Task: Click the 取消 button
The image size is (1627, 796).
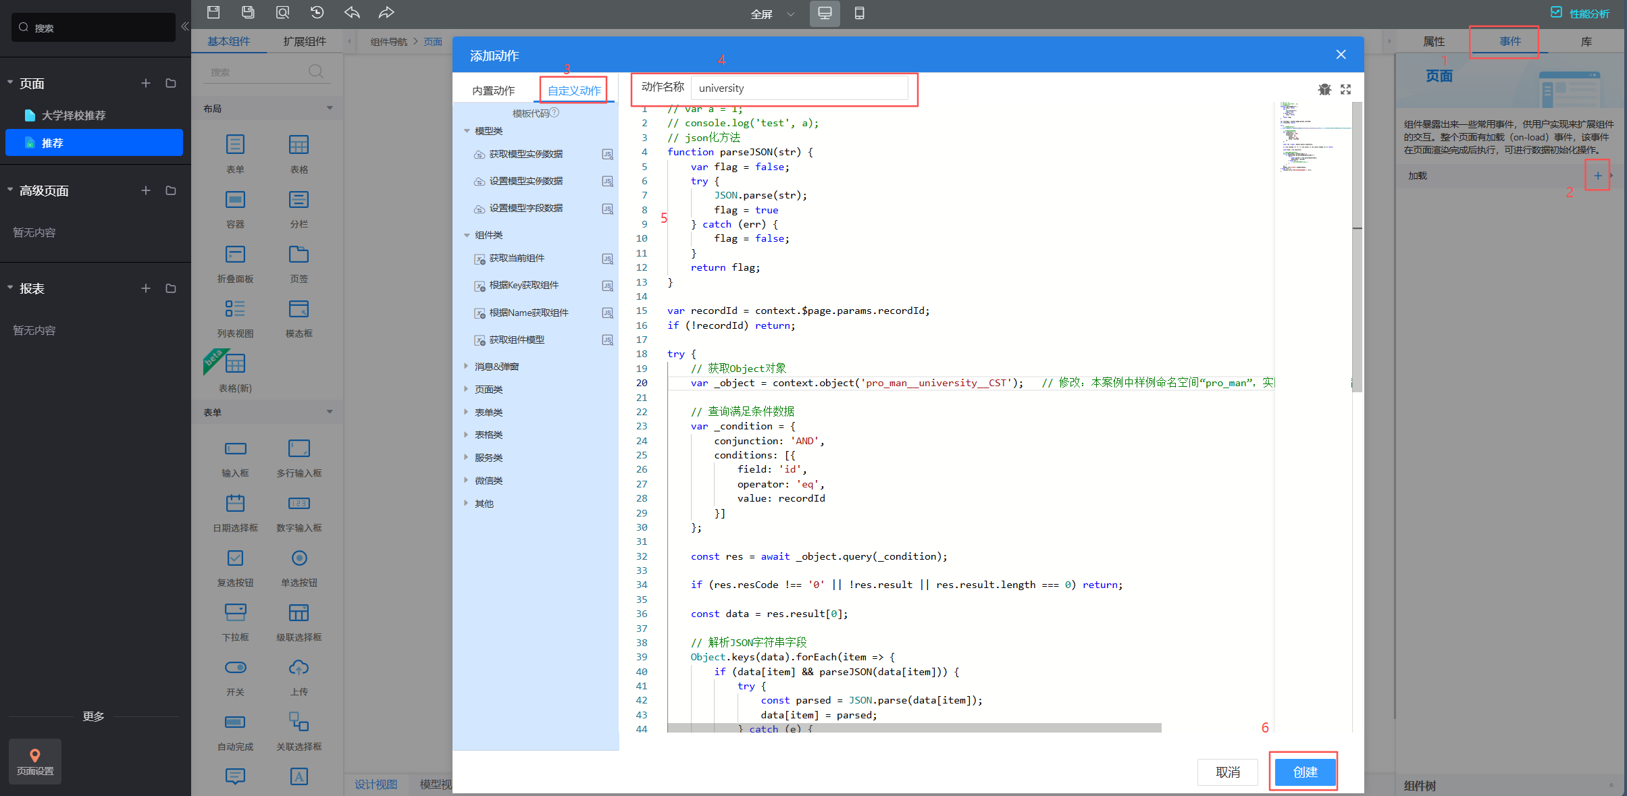Action: (x=1227, y=772)
